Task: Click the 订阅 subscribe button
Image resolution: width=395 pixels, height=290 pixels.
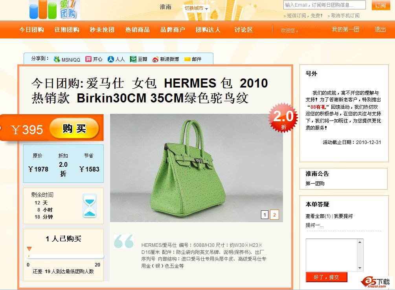Action: point(380,5)
